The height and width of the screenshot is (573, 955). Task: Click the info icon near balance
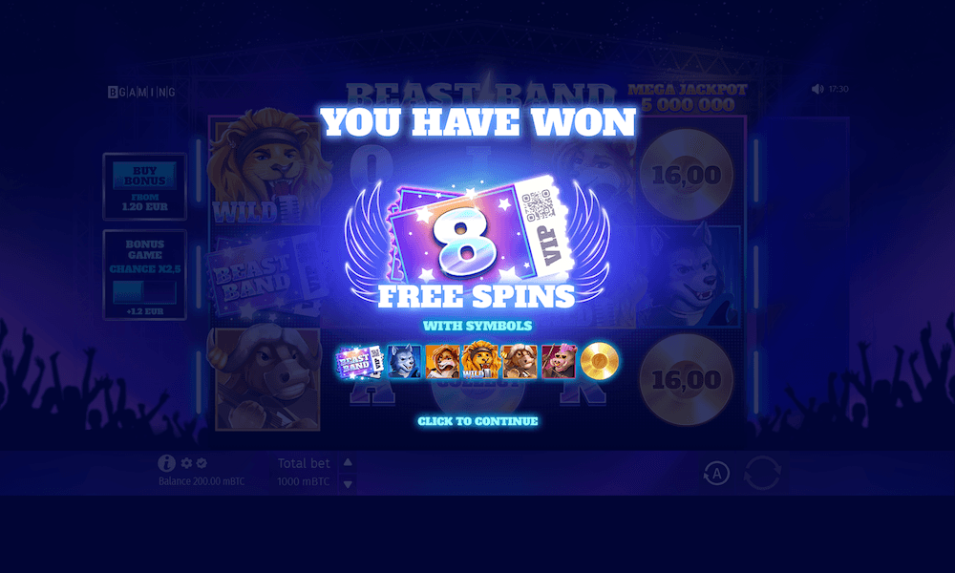tap(166, 463)
